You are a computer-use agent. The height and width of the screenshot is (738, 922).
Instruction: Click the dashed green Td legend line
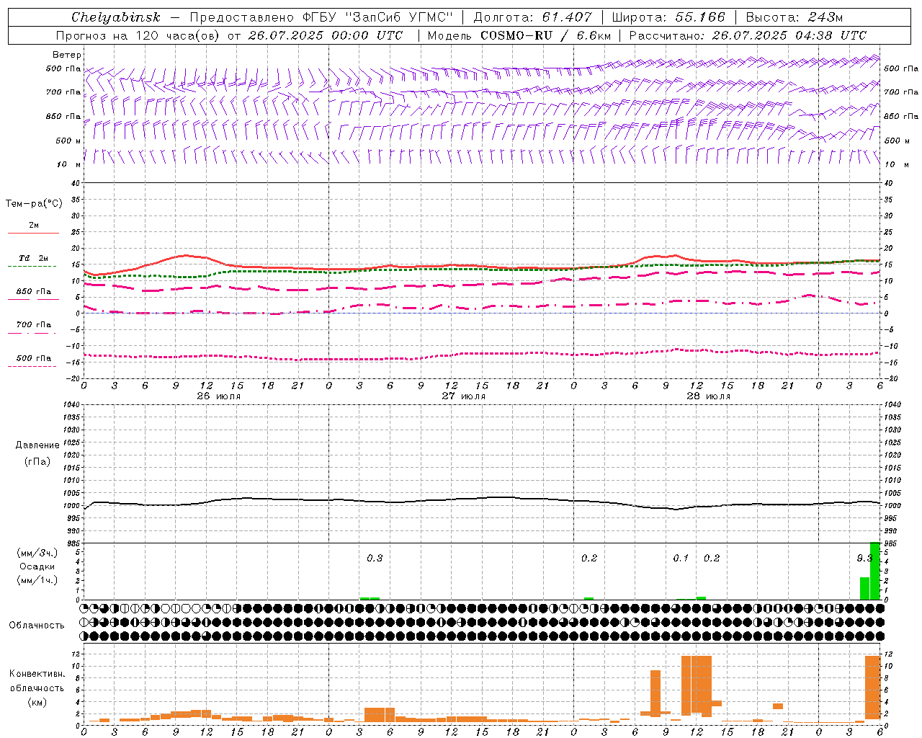click(x=32, y=267)
